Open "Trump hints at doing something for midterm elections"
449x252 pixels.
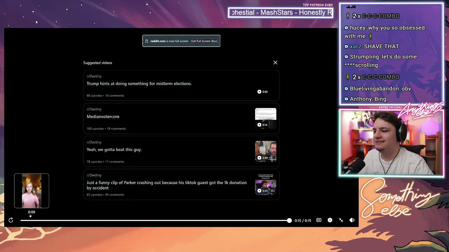(139, 84)
